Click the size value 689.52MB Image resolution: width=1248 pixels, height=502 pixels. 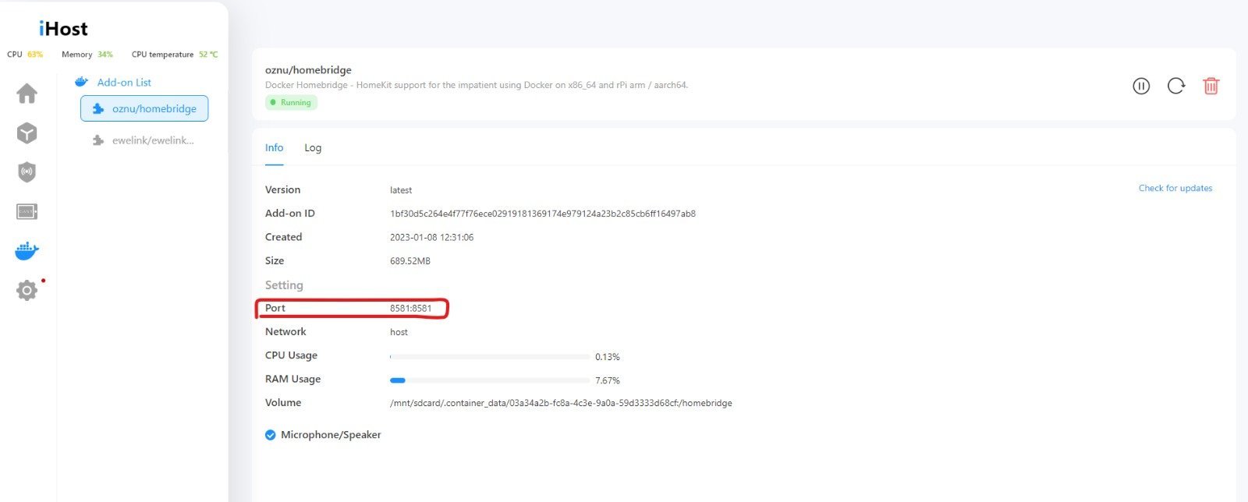[410, 261]
